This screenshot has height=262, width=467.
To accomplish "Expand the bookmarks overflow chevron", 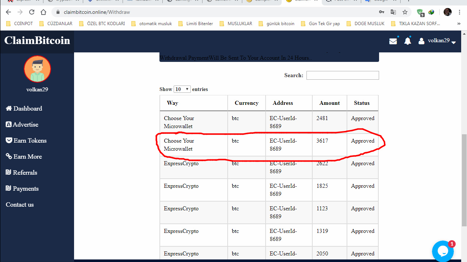I will tap(459, 24).
